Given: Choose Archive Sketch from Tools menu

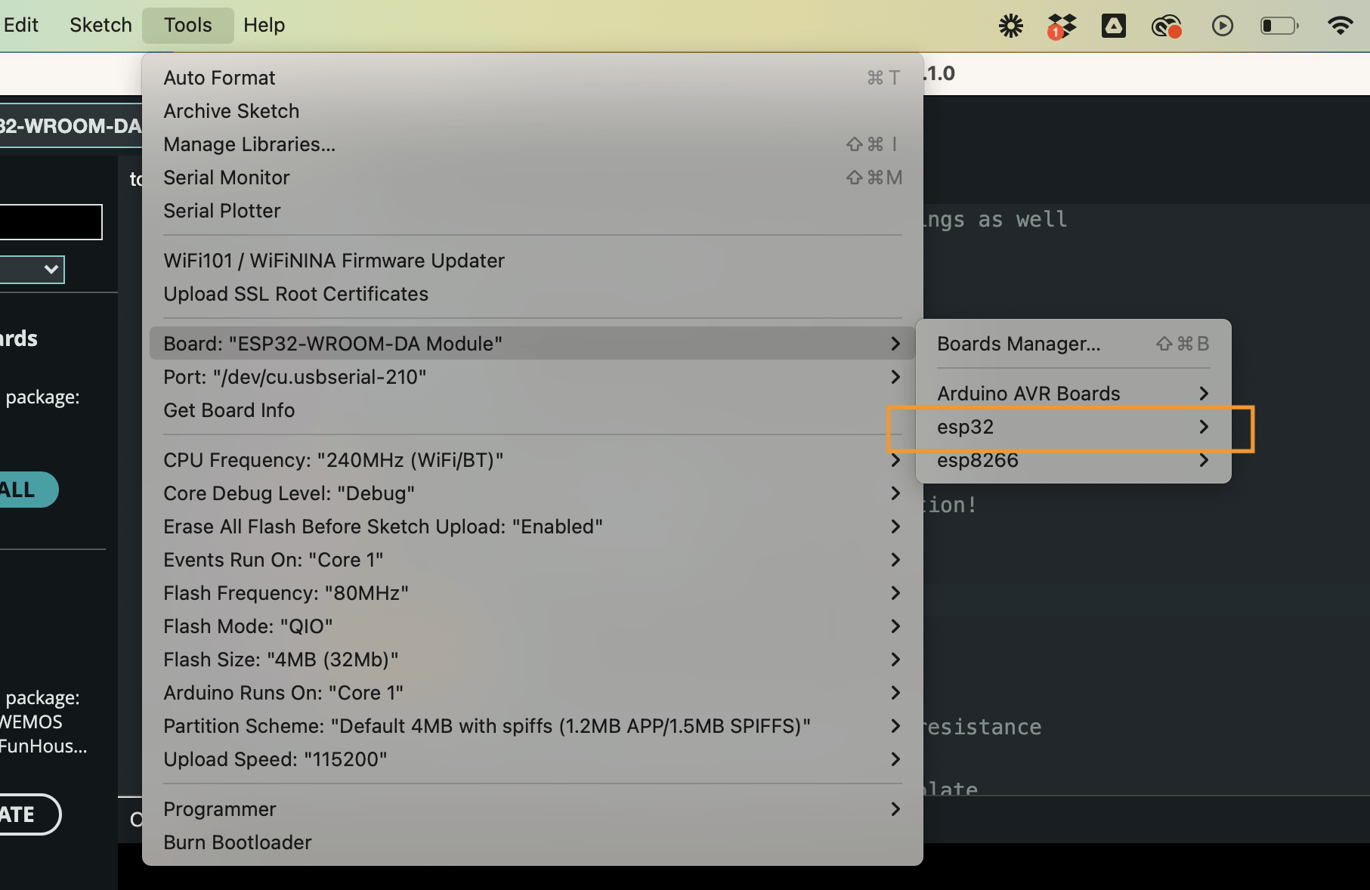Looking at the screenshot, I should pos(532,111).
